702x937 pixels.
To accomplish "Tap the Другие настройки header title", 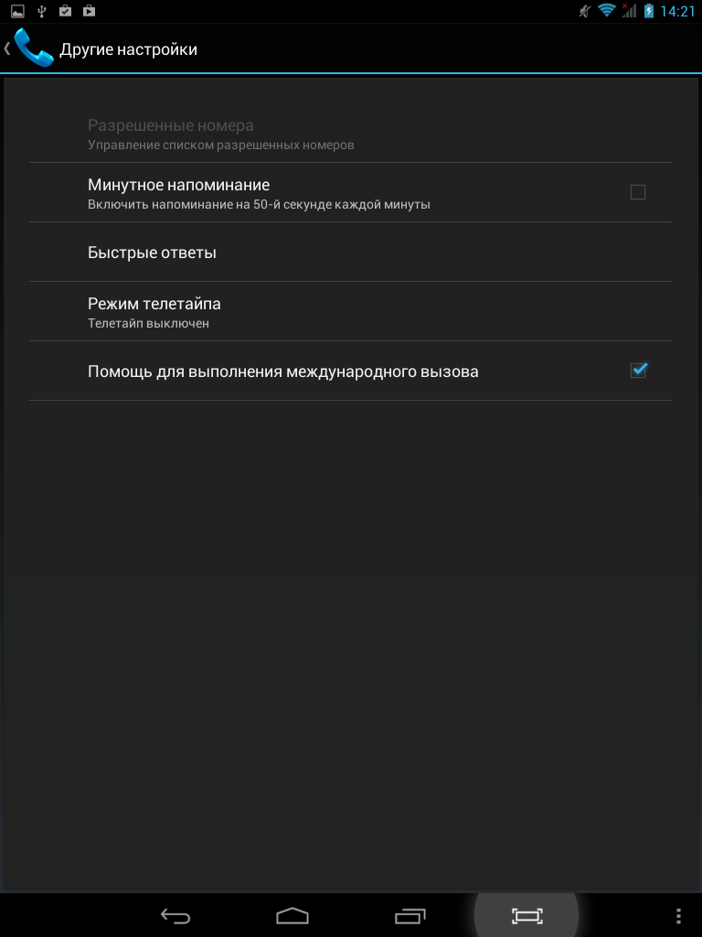I will click(x=128, y=49).
